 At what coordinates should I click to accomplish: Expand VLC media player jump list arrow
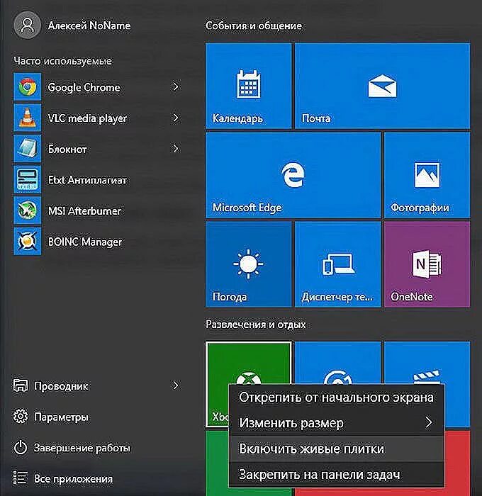point(175,118)
